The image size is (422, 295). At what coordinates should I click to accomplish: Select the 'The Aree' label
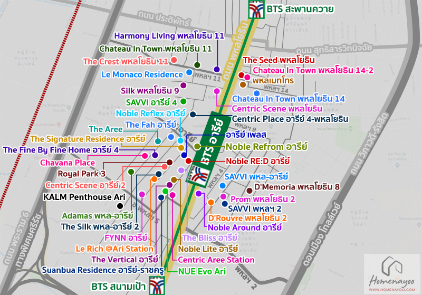click(x=106, y=129)
